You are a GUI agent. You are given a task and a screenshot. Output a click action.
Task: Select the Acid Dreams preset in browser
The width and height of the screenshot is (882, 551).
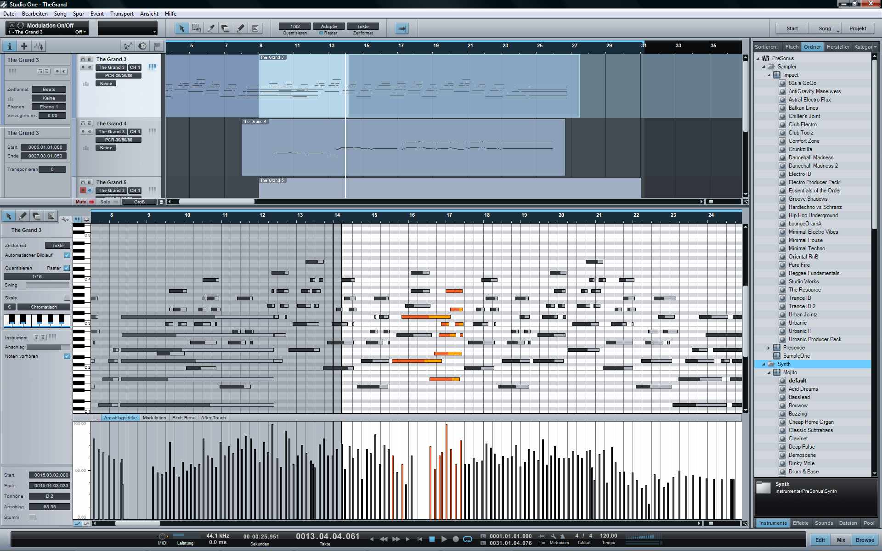pos(803,389)
